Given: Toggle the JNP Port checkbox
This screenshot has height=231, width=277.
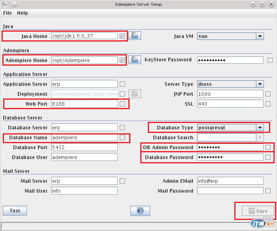Looking at the screenshot, I should pos(268,94).
